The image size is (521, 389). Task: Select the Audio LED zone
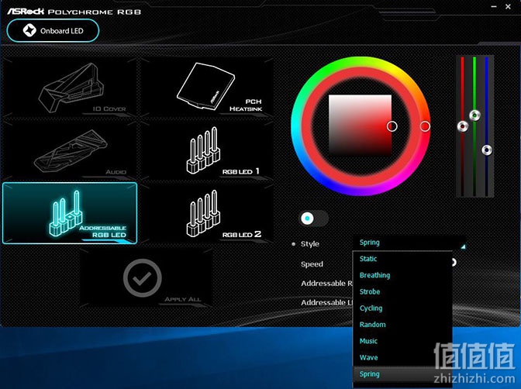[70, 150]
